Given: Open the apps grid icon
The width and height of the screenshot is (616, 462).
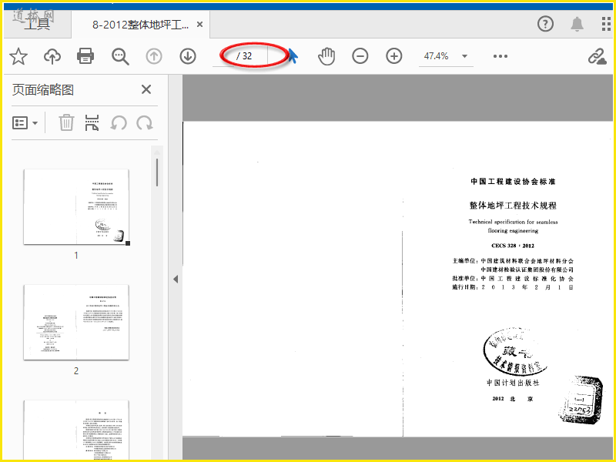Looking at the screenshot, I should coord(606,24).
